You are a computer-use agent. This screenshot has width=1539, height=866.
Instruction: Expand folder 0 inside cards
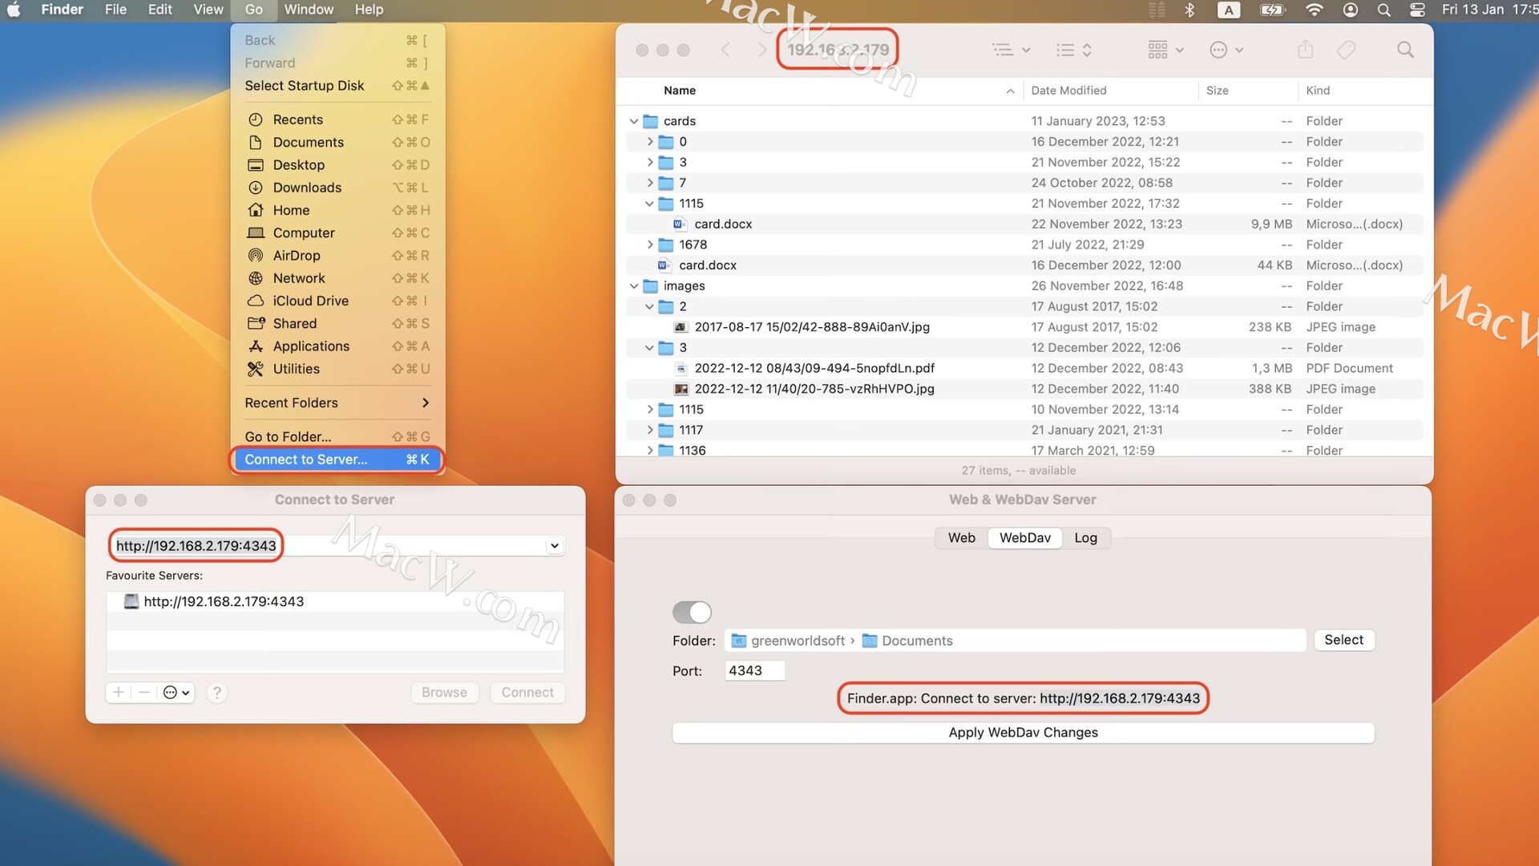coord(650,141)
